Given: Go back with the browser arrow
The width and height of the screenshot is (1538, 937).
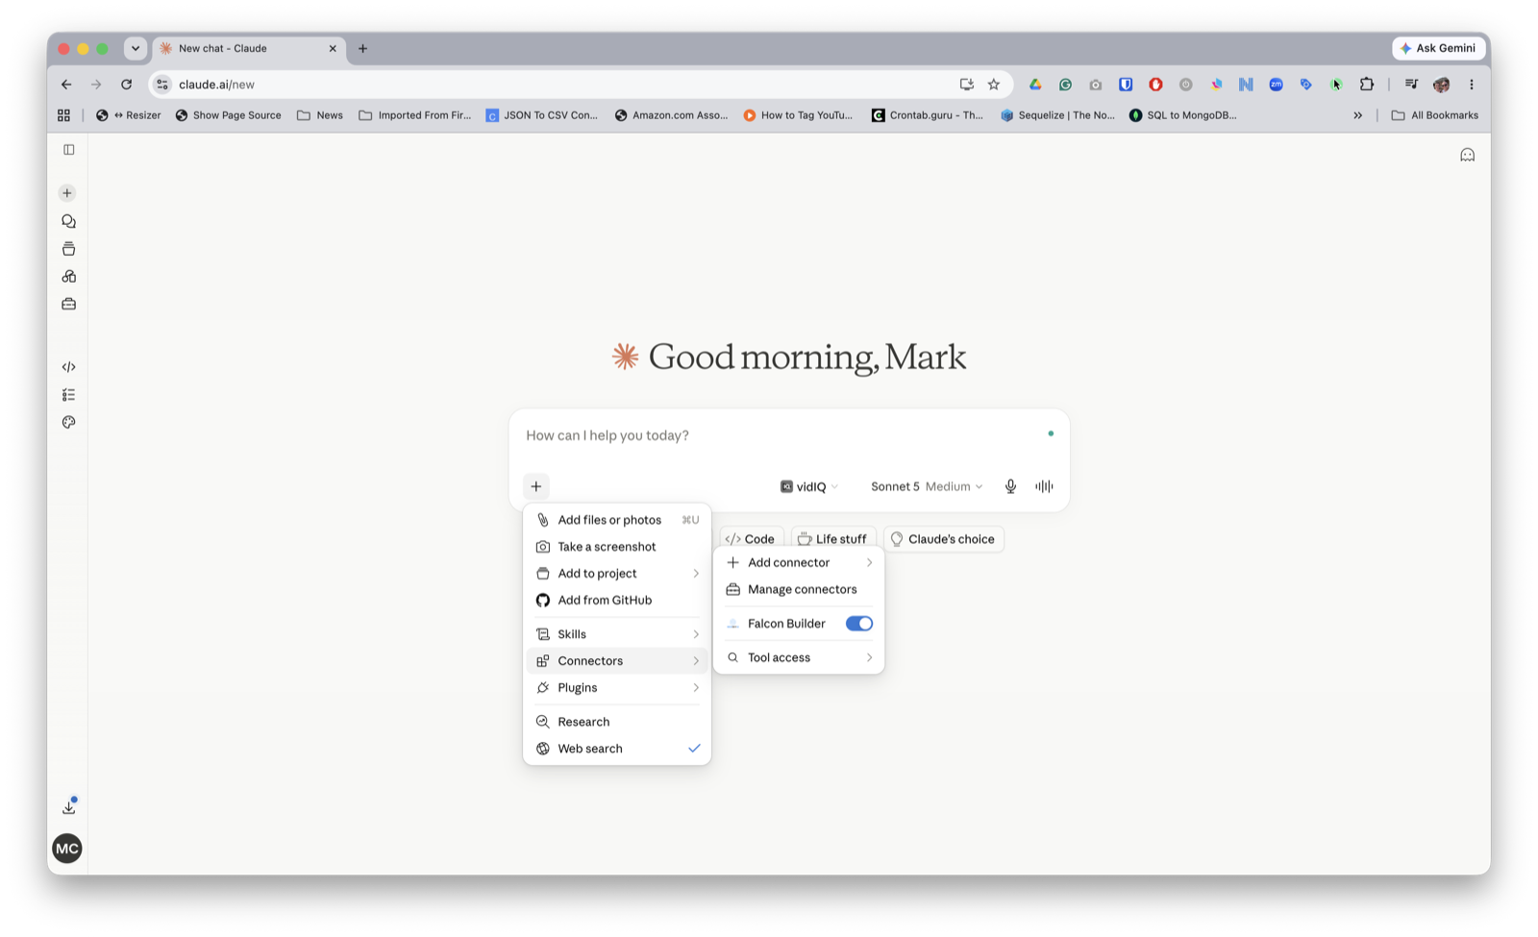Looking at the screenshot, I should (66, 85).
